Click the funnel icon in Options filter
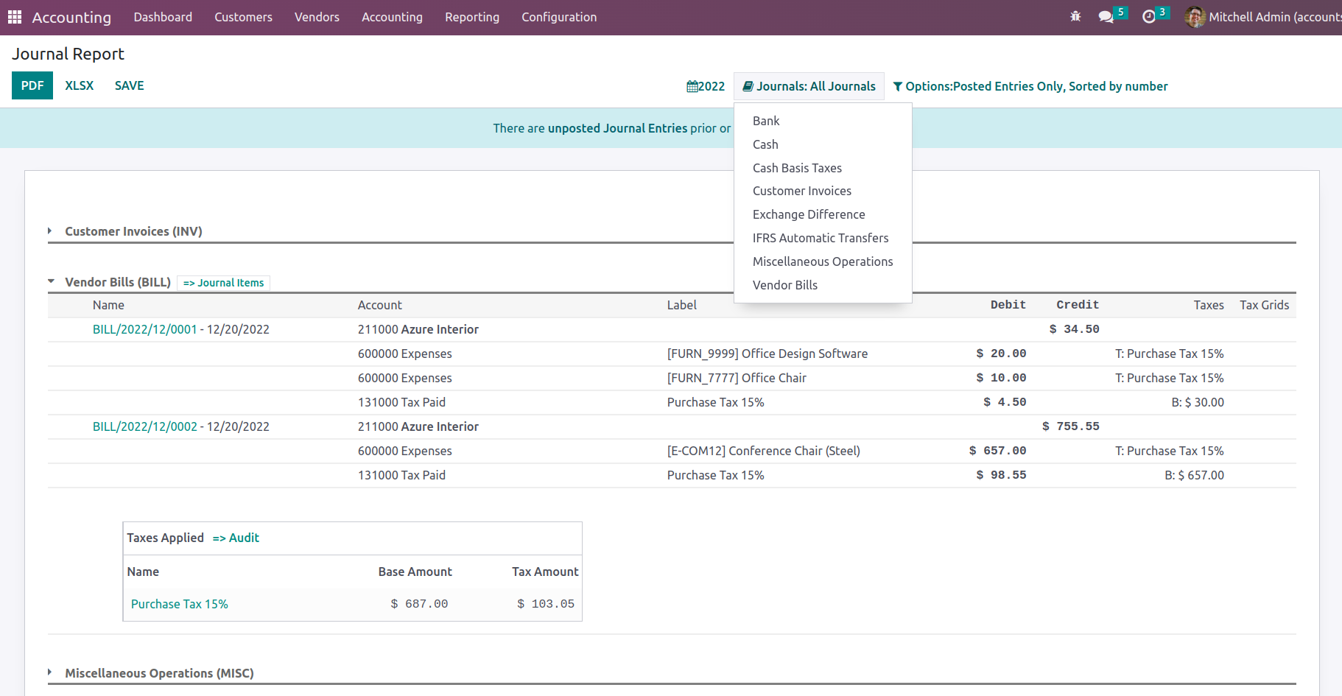 click(898, 87)
